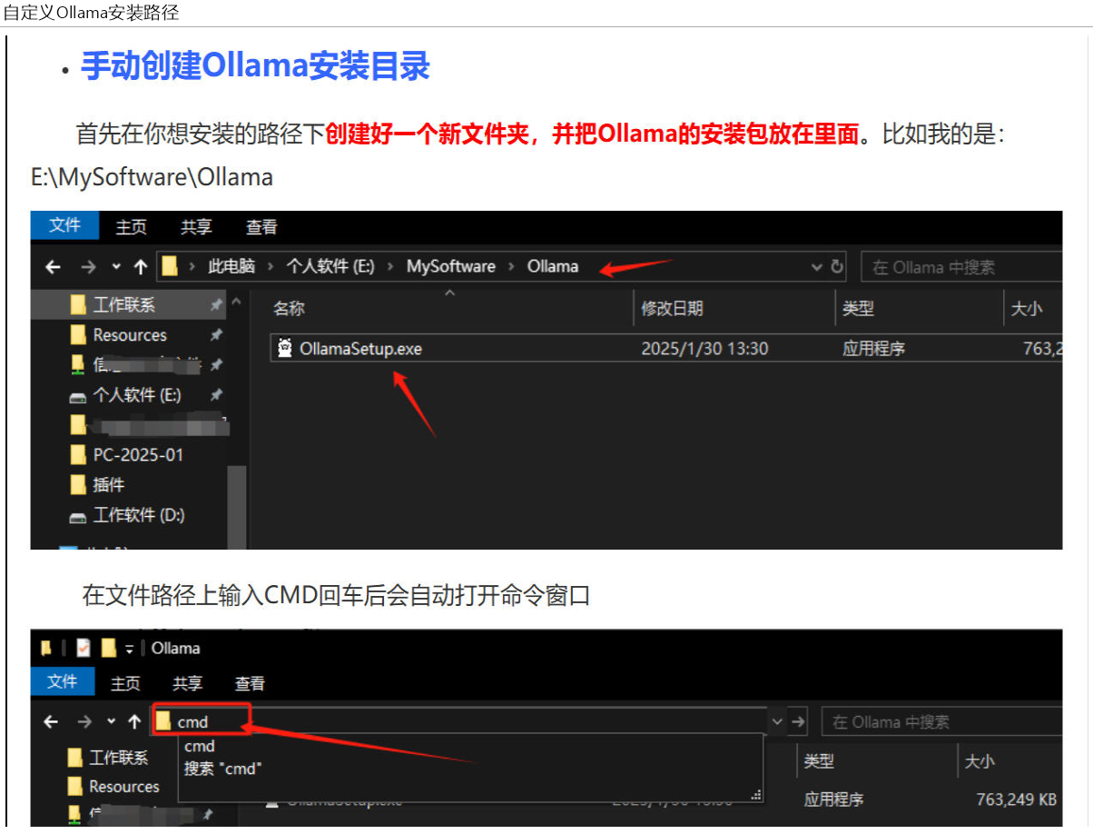Open 主页 tab in MySoftware-path Explorer
1093x834 pixels.
[132, 227]
